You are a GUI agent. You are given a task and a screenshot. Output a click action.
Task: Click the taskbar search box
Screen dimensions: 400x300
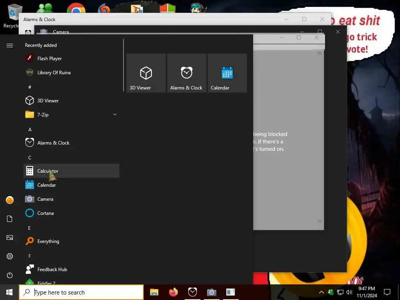(81, 292)
